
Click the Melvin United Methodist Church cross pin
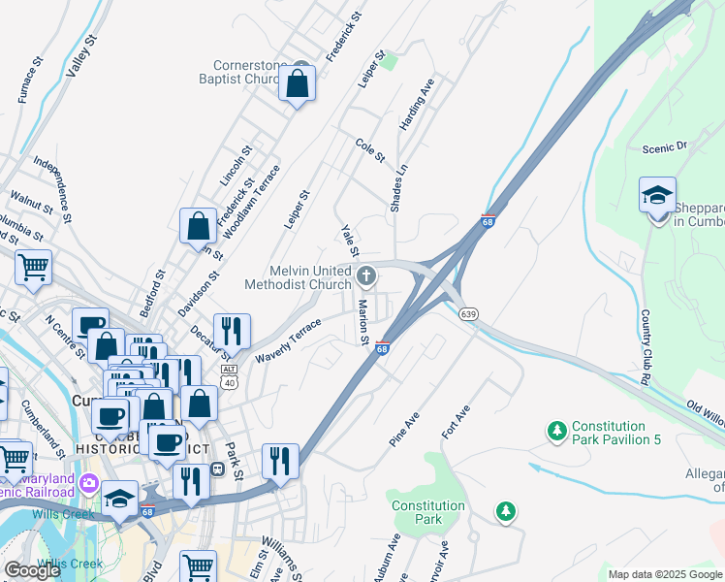click(x=366, y=276)
